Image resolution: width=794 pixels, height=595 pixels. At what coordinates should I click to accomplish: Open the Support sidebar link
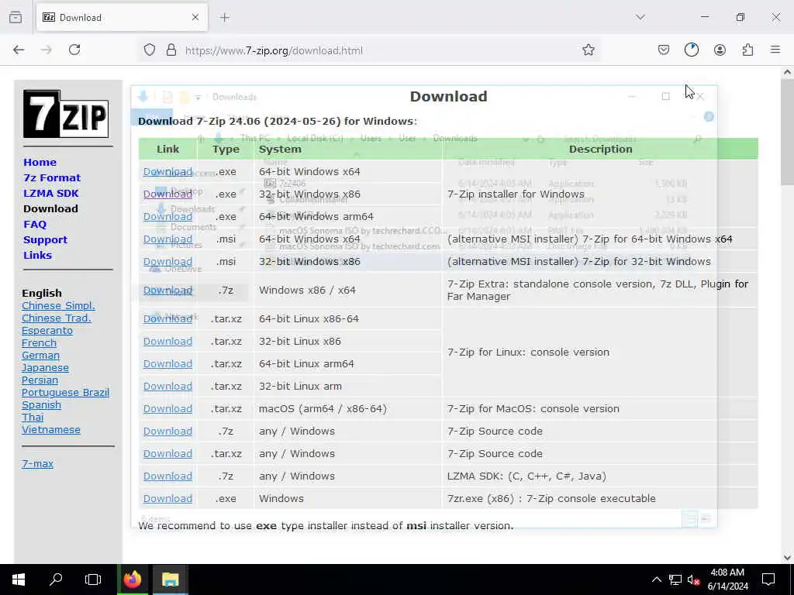[x=45, y=240]
